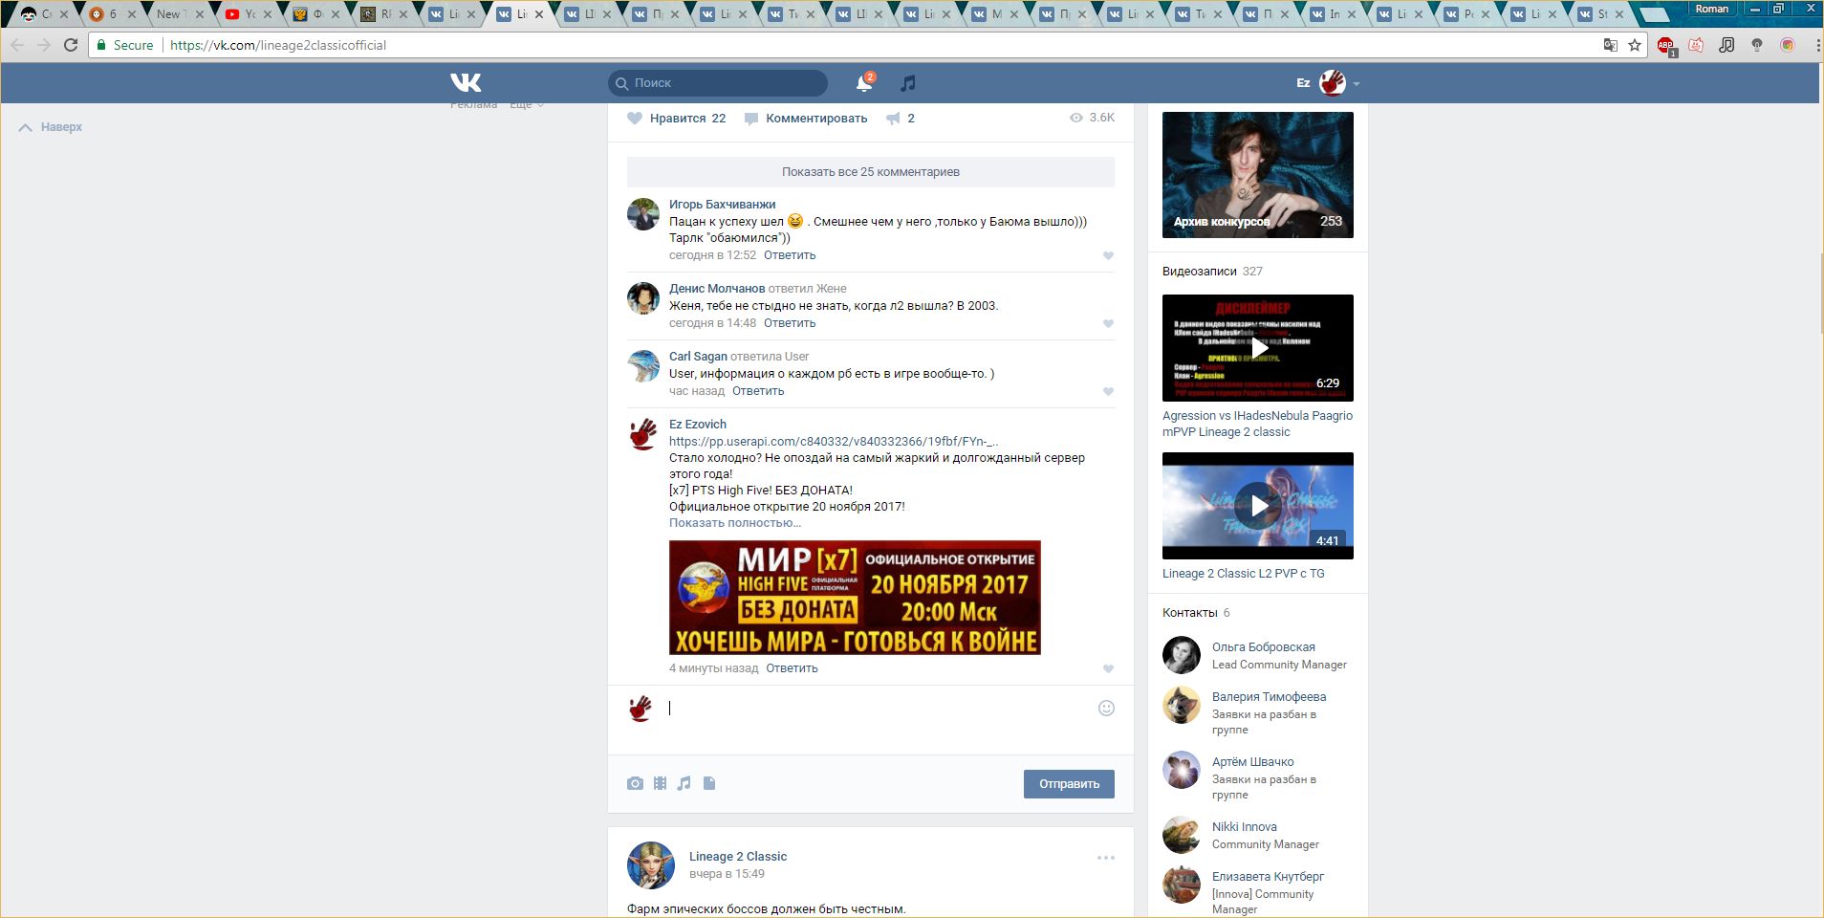
Task: Open the music player icon in VK header
Action: click(908, 83)
